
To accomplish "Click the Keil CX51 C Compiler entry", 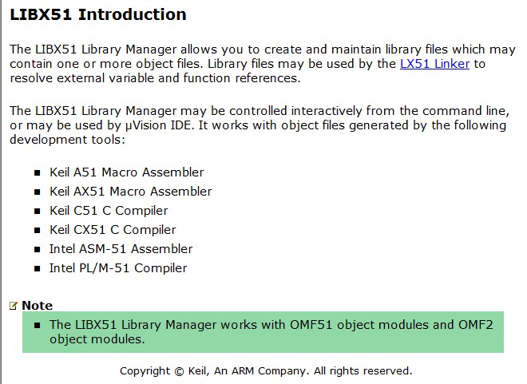I will pos(113,230).
